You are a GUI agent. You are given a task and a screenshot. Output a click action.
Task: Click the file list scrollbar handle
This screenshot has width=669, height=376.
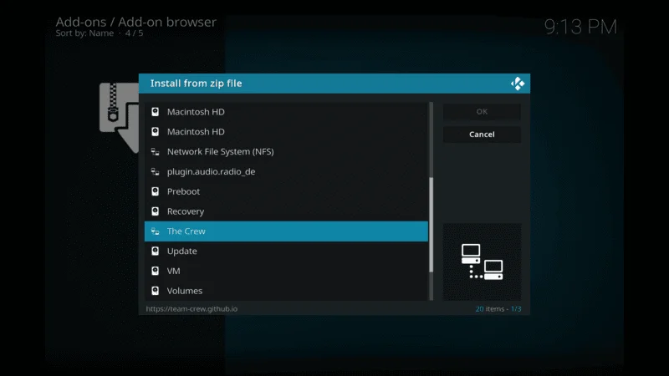(x=431, y=225)
